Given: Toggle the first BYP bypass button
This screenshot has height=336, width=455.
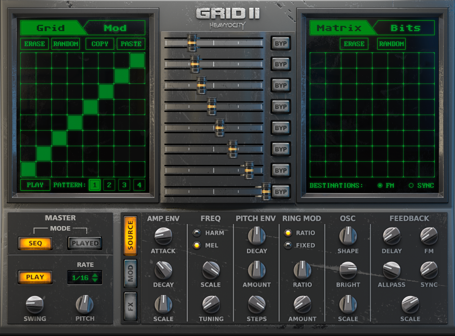Looking at the screenshot, I should tap(281, 43).
